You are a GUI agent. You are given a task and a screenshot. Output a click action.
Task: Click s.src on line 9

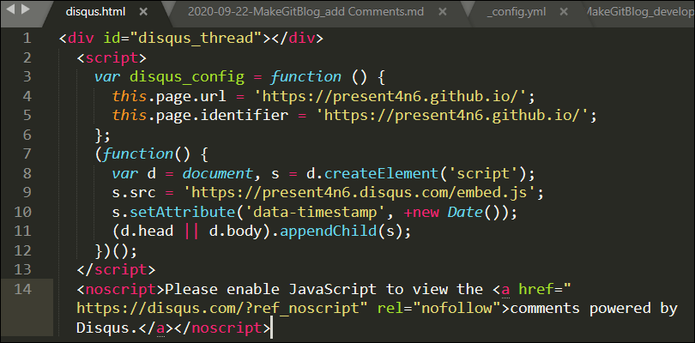(x=134, y=193)
